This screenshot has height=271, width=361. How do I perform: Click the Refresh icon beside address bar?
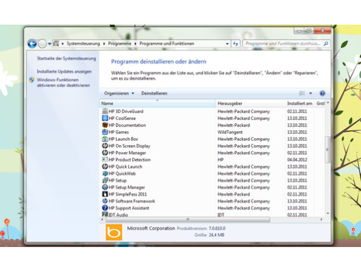pyautogui.click(x=235, y=43)
